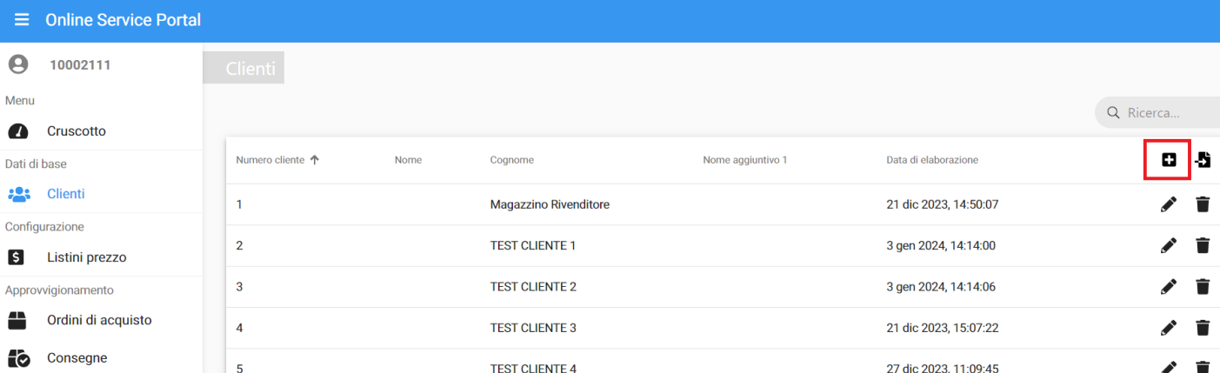Screen dimensions: 1220x373
Task: Add a new client with plus icon
Action: tap(1169, 160)
